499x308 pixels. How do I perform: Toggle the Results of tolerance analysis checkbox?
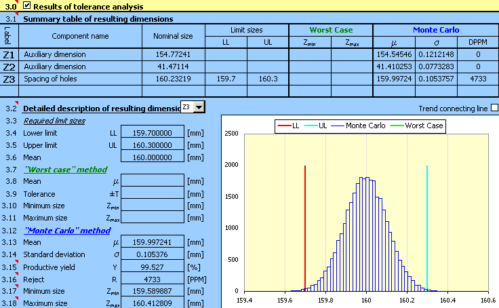click(x=26, y=5)
